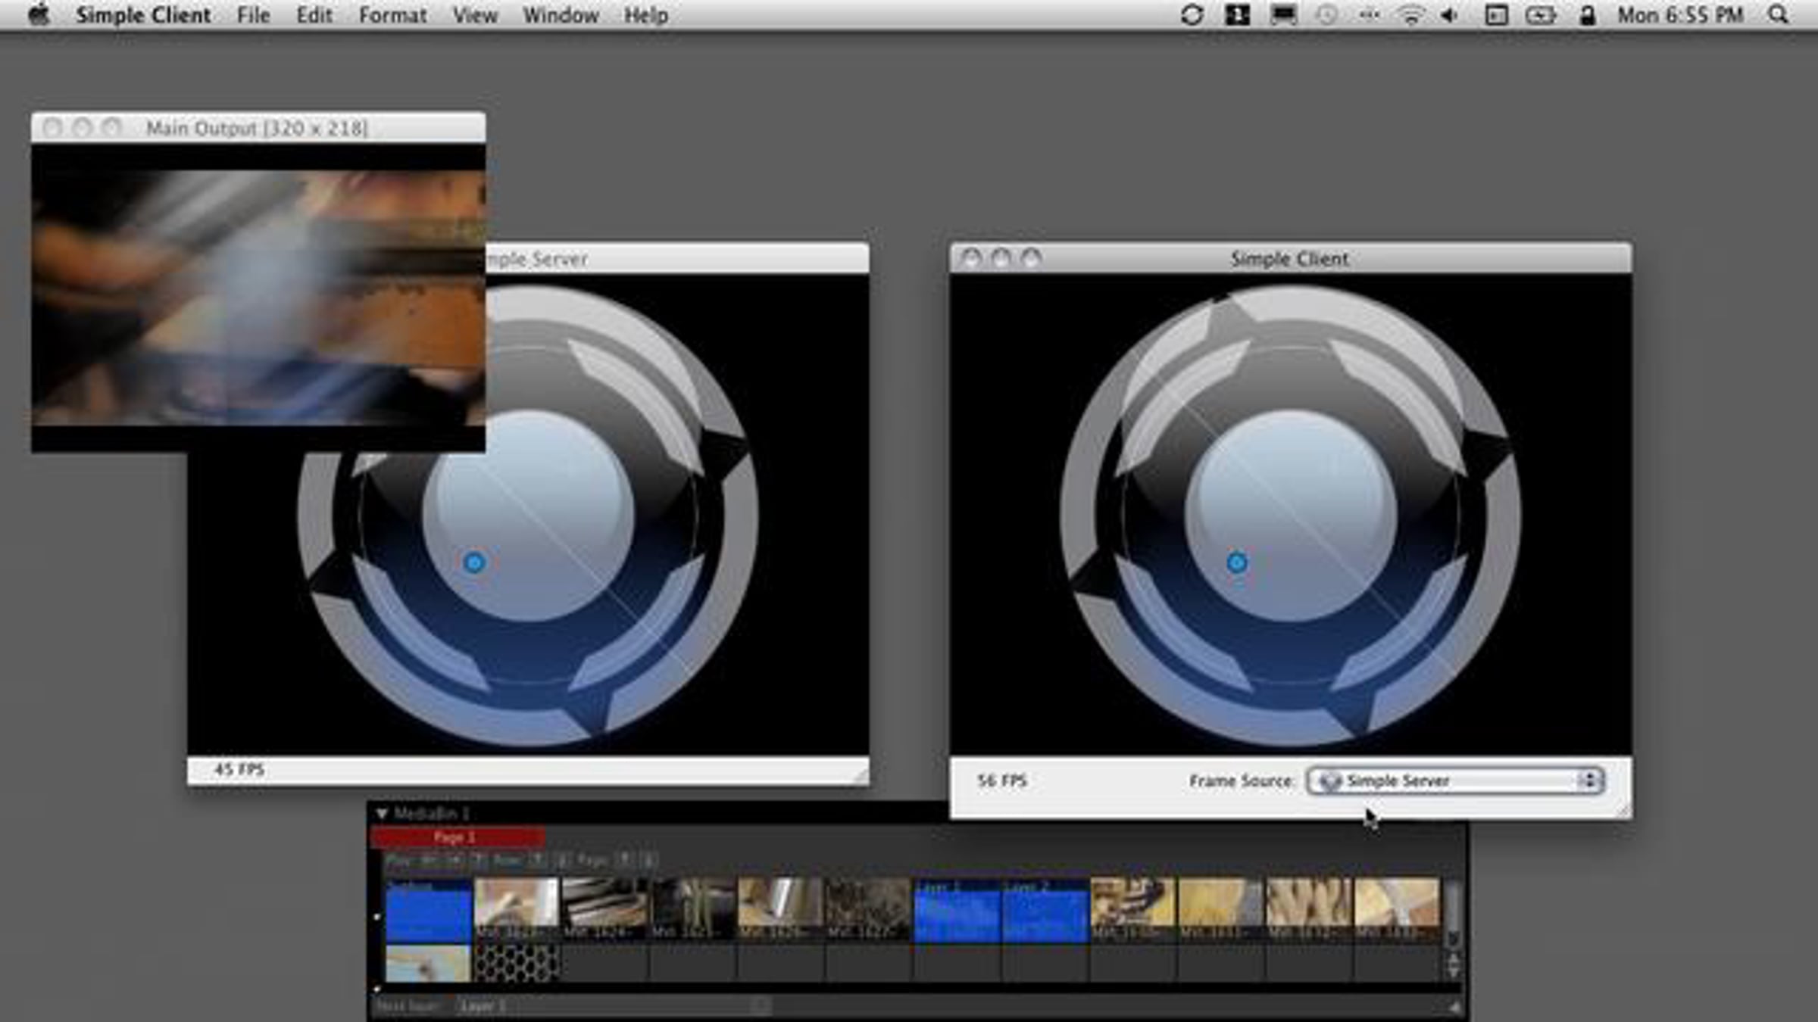Open Spotlight search magnifier
The image size is (1818, 1022).
tap(1778, 15)
